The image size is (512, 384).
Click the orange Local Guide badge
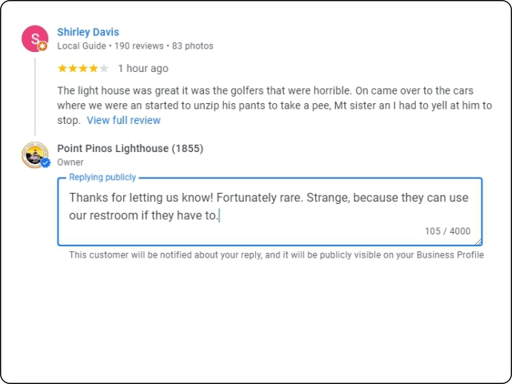42,46
